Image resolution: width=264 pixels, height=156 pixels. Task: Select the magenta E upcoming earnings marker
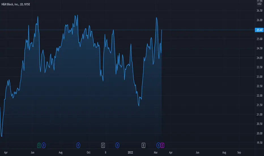tap(162, 145)
